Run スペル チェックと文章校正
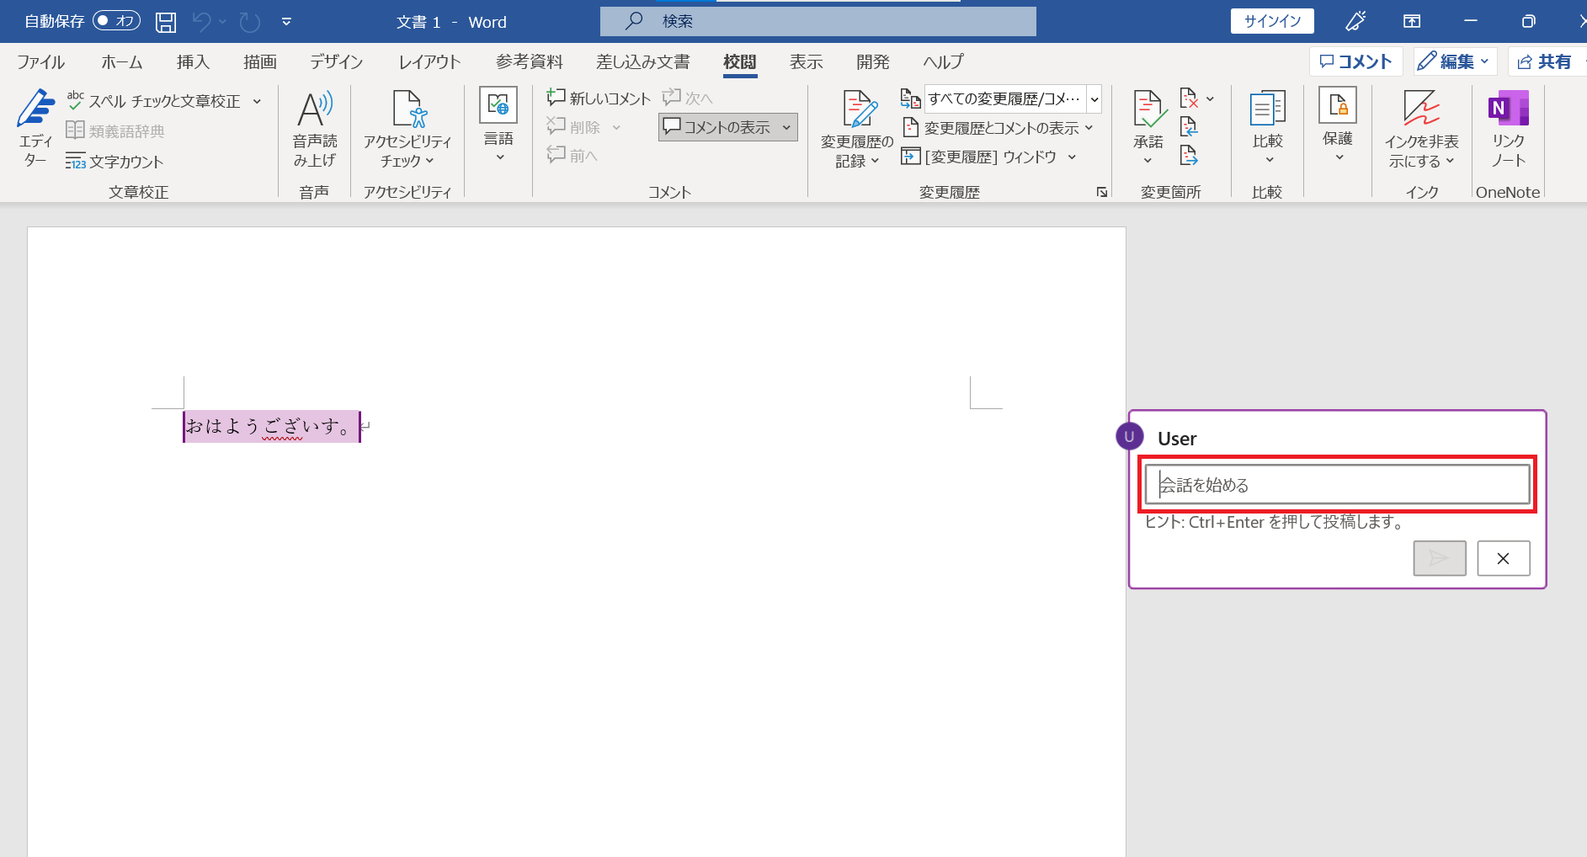Viewport: 1587px width, 857px height. 154,101
